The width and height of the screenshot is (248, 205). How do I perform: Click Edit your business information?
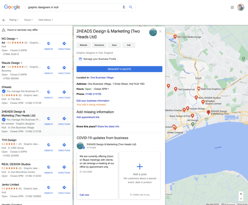click(93, 101)
